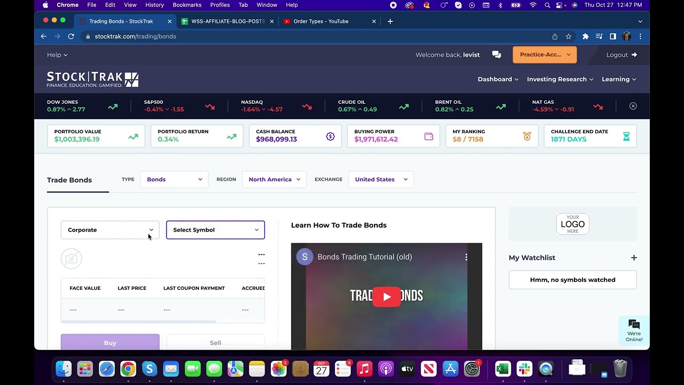Image resolution: width=684 pixels, height=385 pixels.
Task: Open Finder from the Dock
Action: click(x=64, y=368)
